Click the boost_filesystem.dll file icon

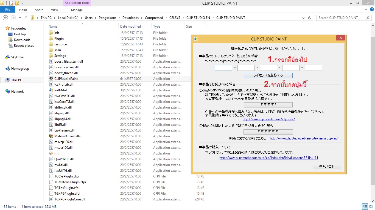coord(51,62)
